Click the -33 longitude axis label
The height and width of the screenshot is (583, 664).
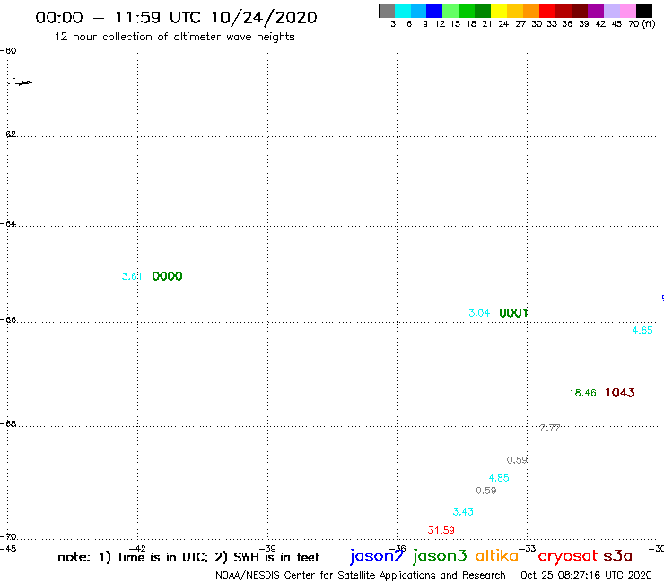528,549
